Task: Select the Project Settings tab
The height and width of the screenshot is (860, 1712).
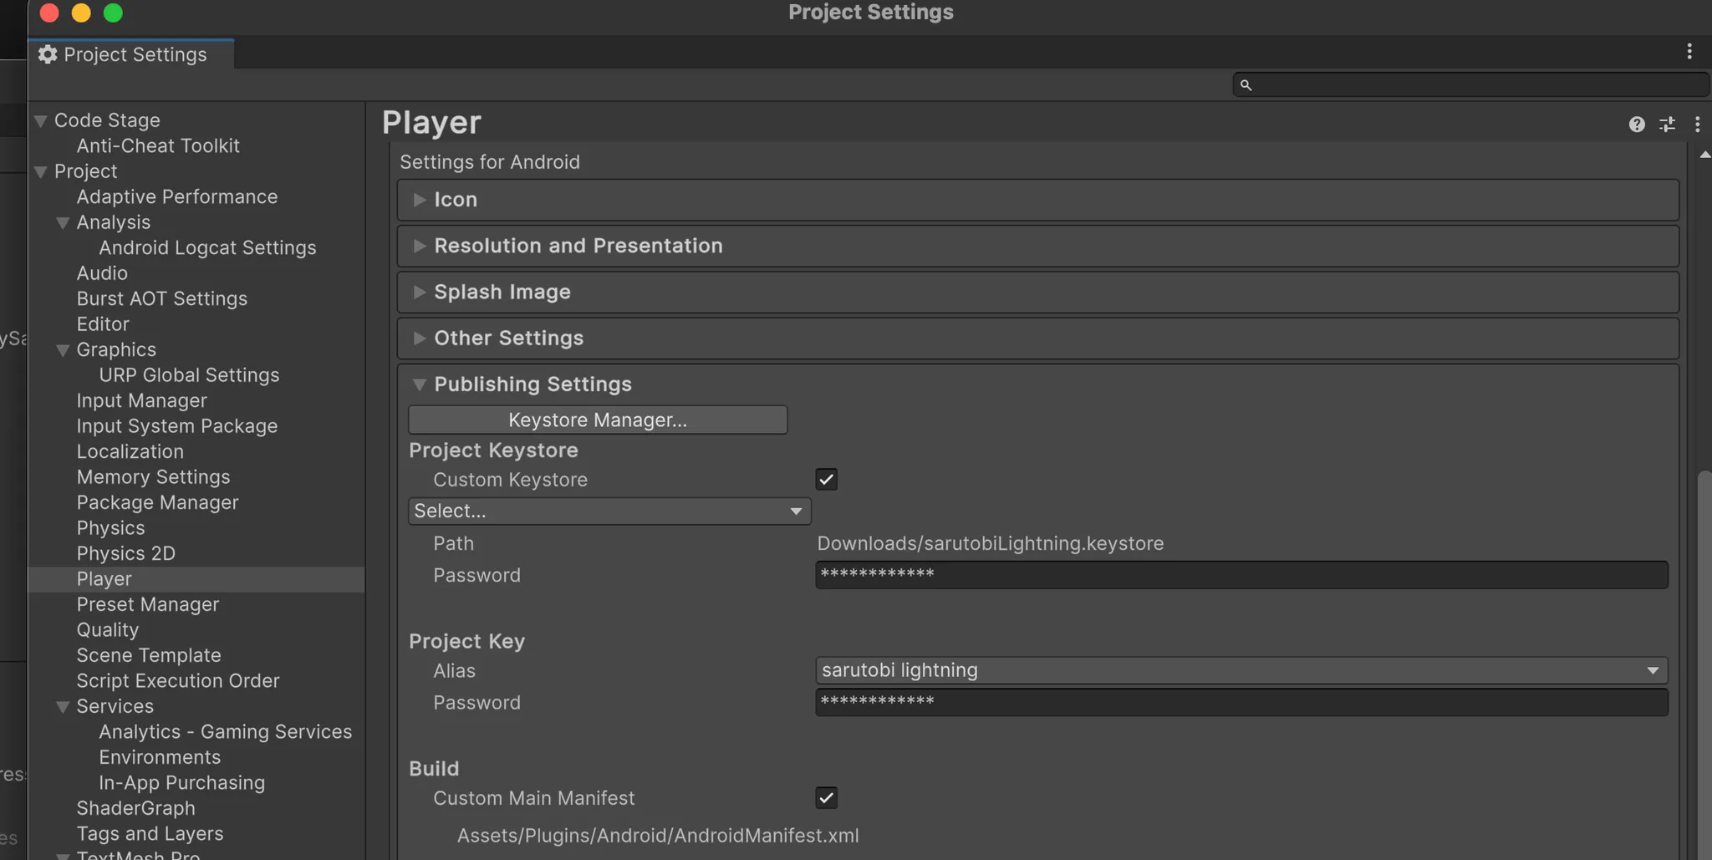Action: 132,54
